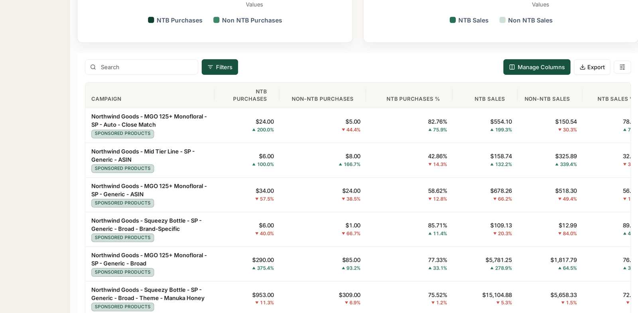Image resolution: width=638 pixels, height=313 pixels.
Task: Export the campaign table
Action: coord(592,67)
